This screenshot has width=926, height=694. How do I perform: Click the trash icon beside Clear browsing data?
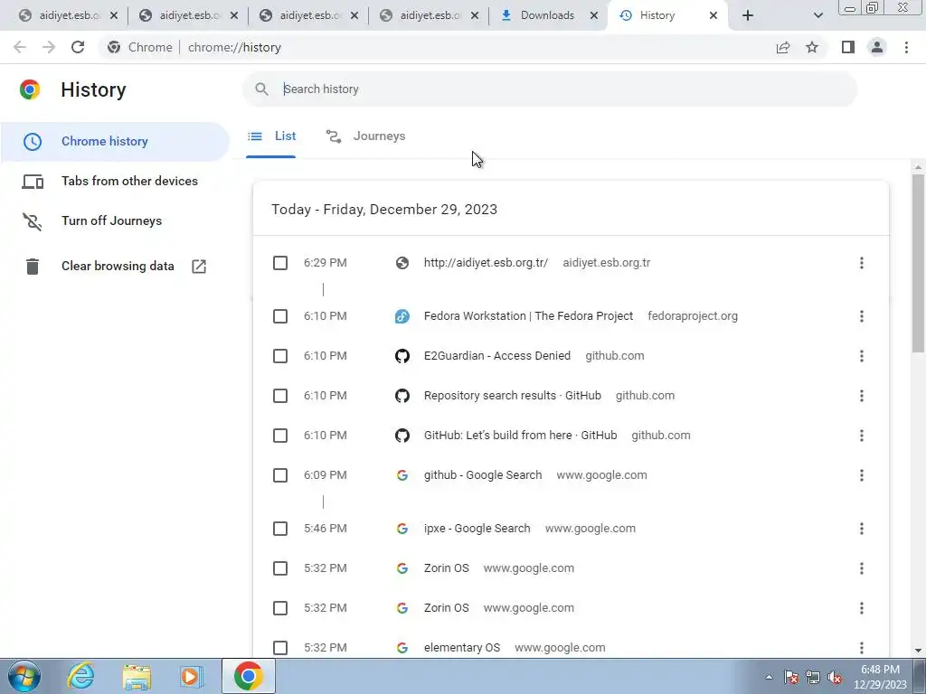[33, 267]
